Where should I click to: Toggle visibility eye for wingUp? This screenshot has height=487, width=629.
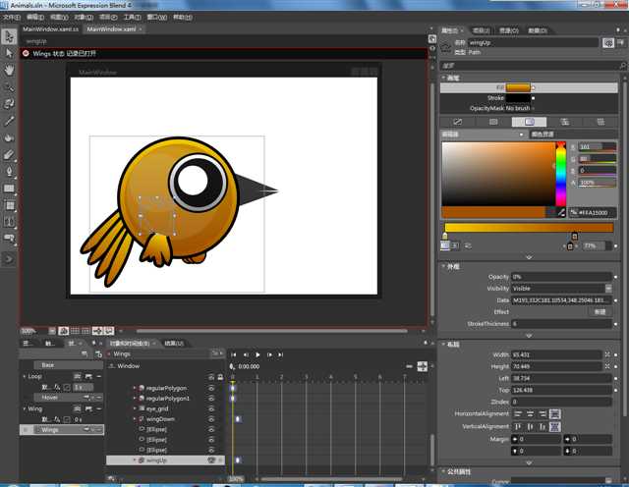click(211, 460)
